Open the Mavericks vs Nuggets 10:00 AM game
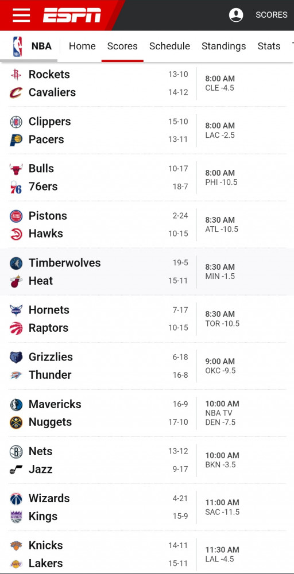Viewport: 294px width, 574px height. (x=147, y=413)
